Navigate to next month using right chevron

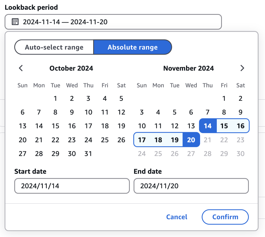coord(242,68)
